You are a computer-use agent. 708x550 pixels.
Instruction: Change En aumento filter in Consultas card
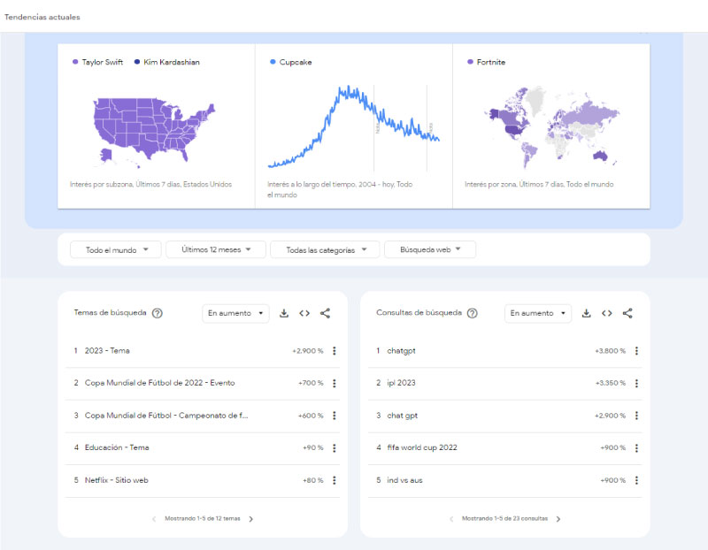538,313
